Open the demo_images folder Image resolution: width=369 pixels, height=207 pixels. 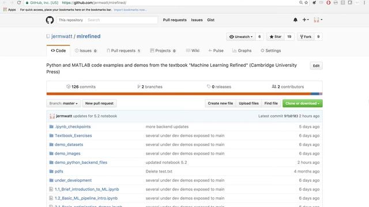tap(67, 154)
